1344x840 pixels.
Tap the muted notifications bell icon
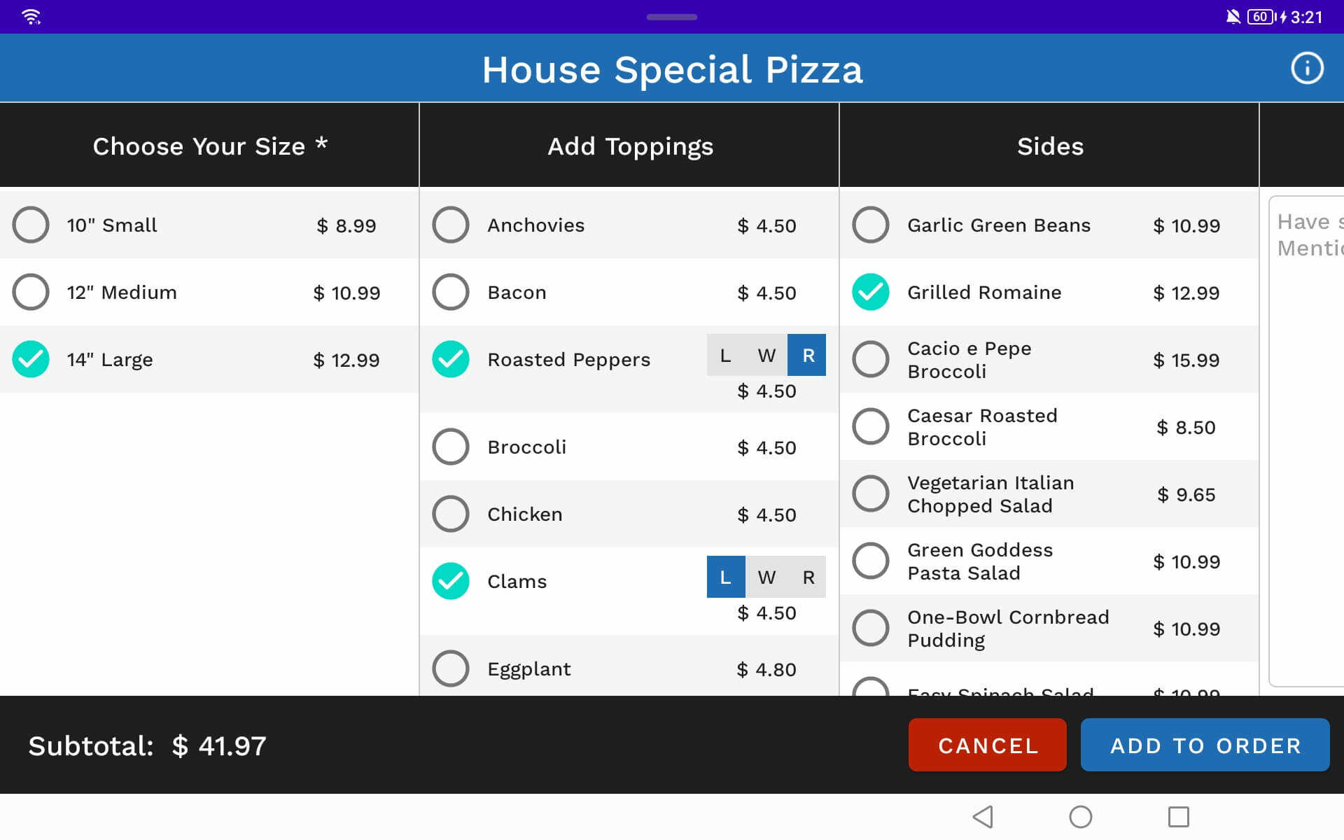click(1233, 17)
